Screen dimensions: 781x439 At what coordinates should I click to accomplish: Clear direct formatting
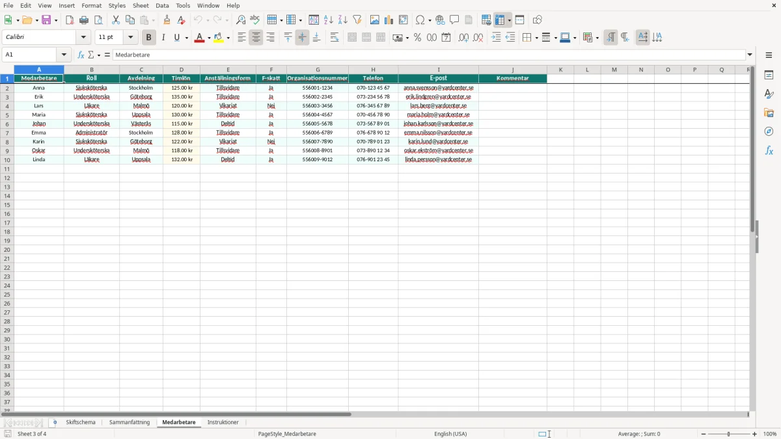[x=182, y=20]
